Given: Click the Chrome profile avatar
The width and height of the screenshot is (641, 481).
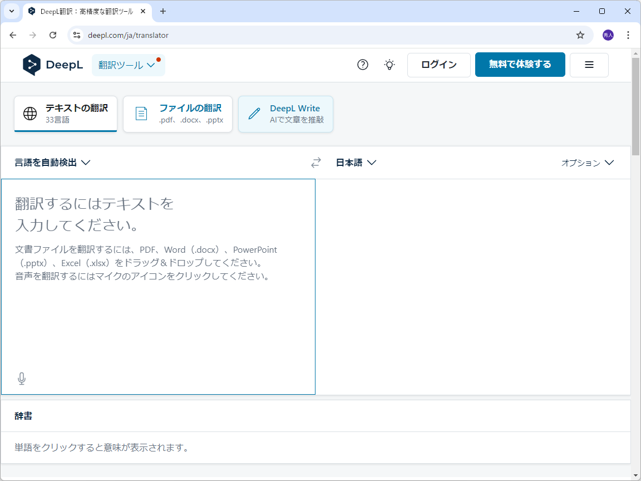Looking at the screenshot, I should pyautogui.click(x=608, y=35).
